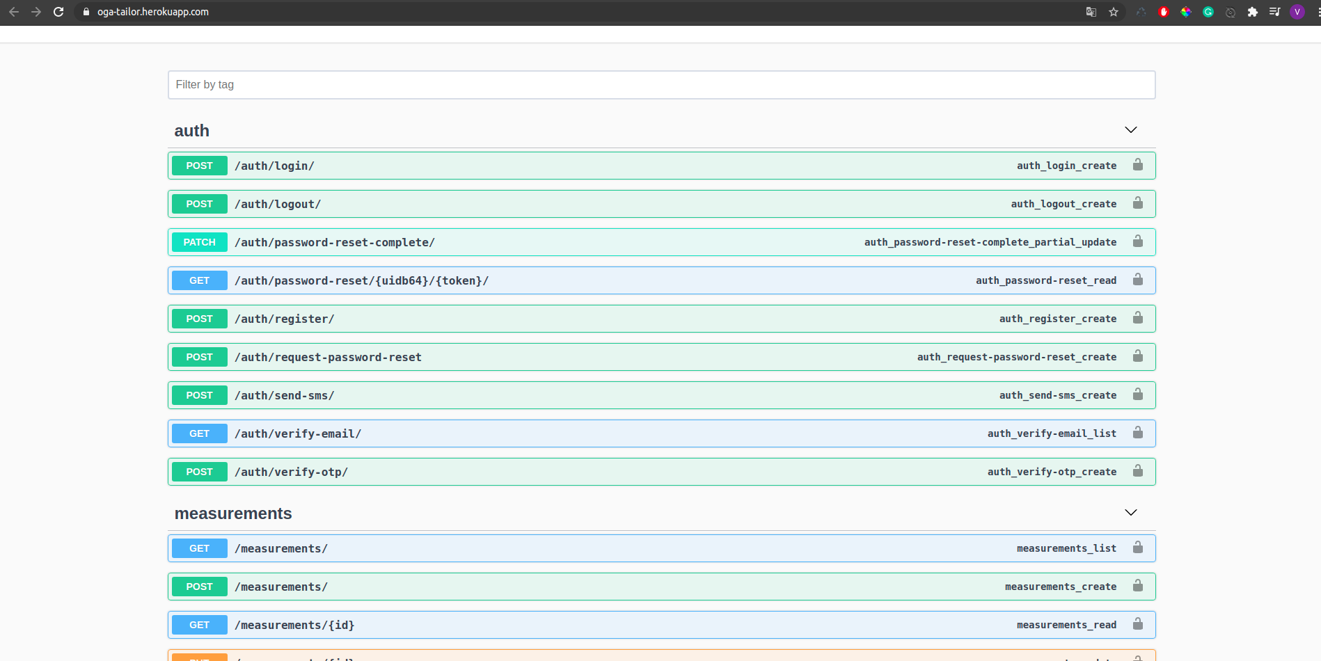Click the POST badge for /measurements/
This screenshot has height=661, width=1321.
200,587
